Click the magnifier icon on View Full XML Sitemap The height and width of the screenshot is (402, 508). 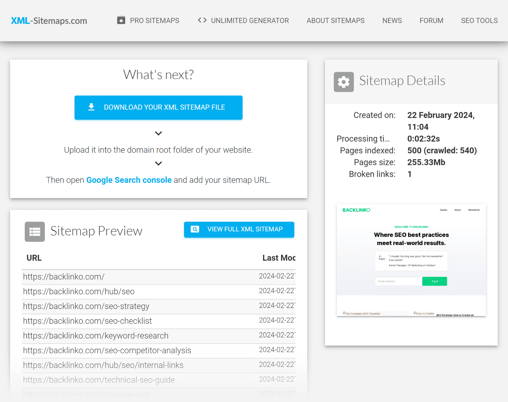(x=195, y=229)
